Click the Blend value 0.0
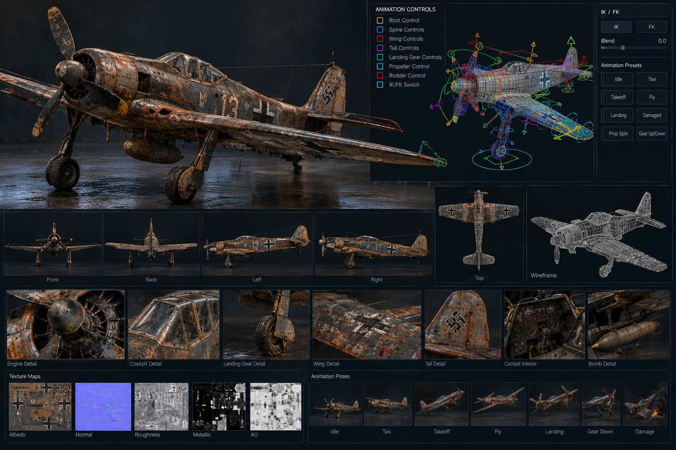This screenshot has height=450, width=676. tap(662, 41)
